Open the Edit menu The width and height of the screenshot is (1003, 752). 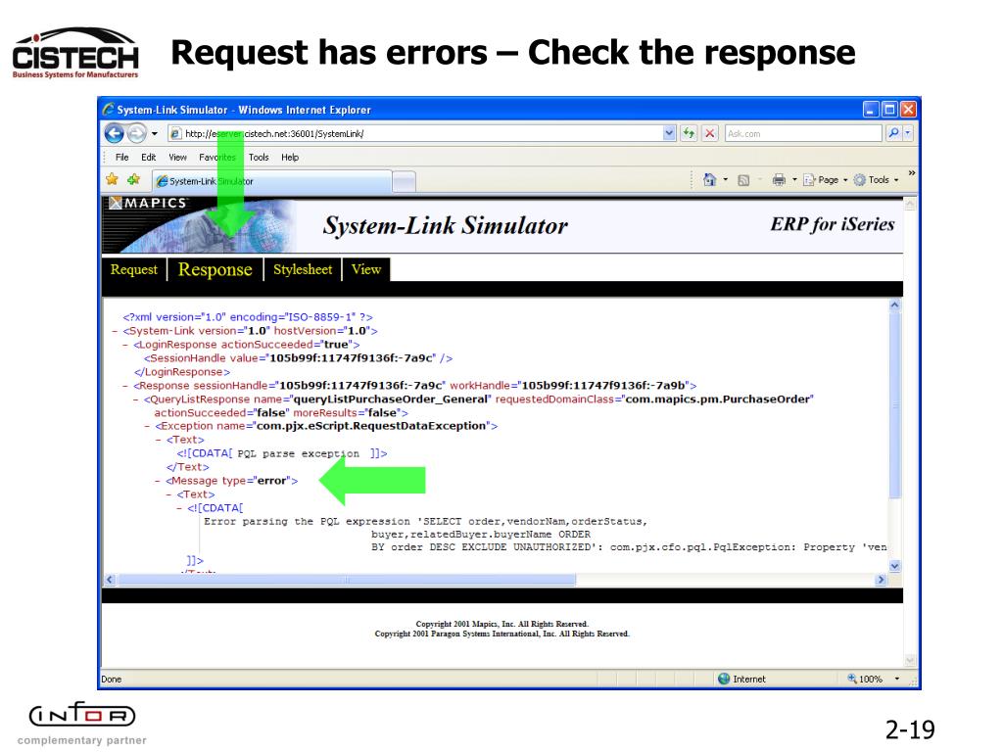tap(149, 158)
